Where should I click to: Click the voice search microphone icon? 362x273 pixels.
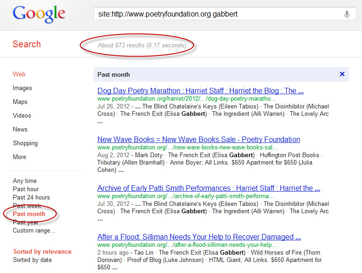(x=346, y=14)
